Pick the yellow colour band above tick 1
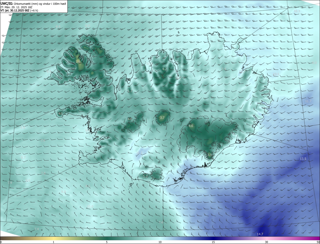Image resolution: width=320 pixels, height=244 pixels. point(53,238)
